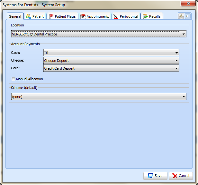Click the calendar icon on Appointments
198x185 pixels.
[x=83, y=16]
